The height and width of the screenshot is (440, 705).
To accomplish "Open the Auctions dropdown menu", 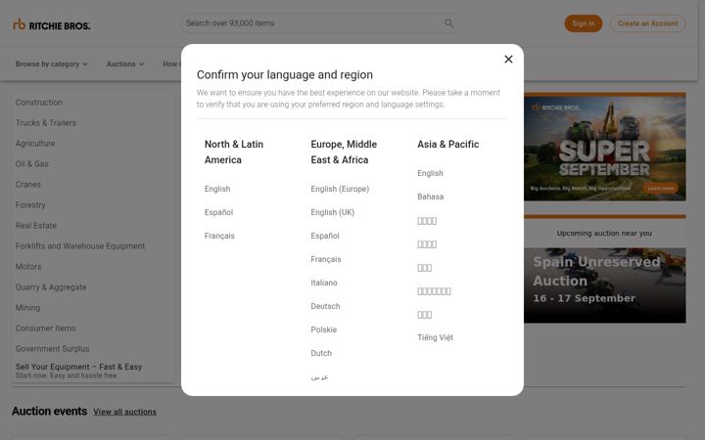I will click(x=125, y=65).
